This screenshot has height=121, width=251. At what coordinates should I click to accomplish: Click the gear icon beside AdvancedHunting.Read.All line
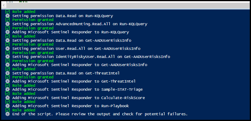[8, 24]
